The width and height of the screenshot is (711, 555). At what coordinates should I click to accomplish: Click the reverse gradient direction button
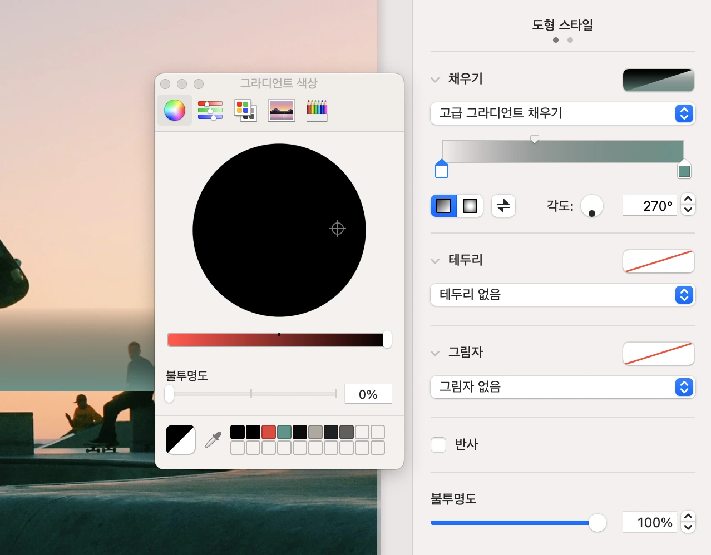(503, 206)
